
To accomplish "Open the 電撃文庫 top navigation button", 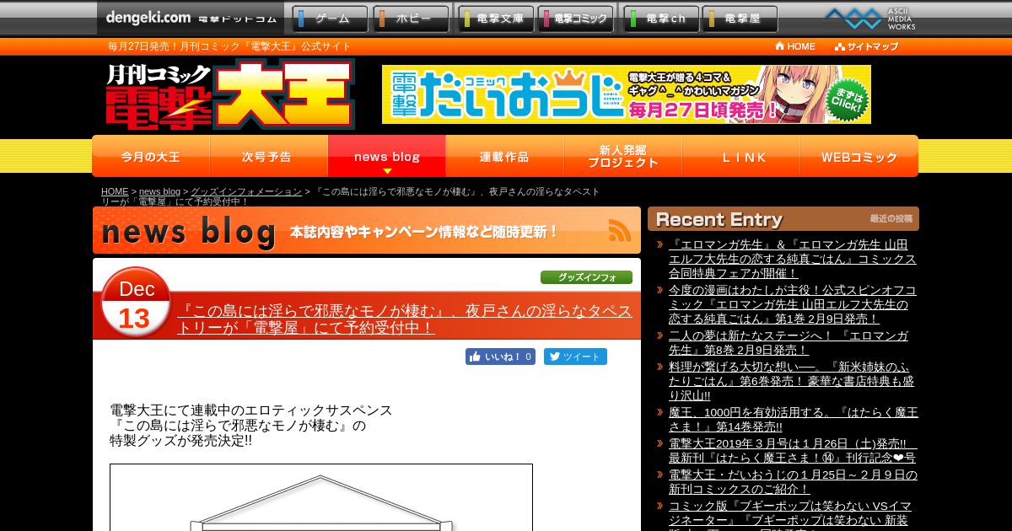I will click(498, 19).
